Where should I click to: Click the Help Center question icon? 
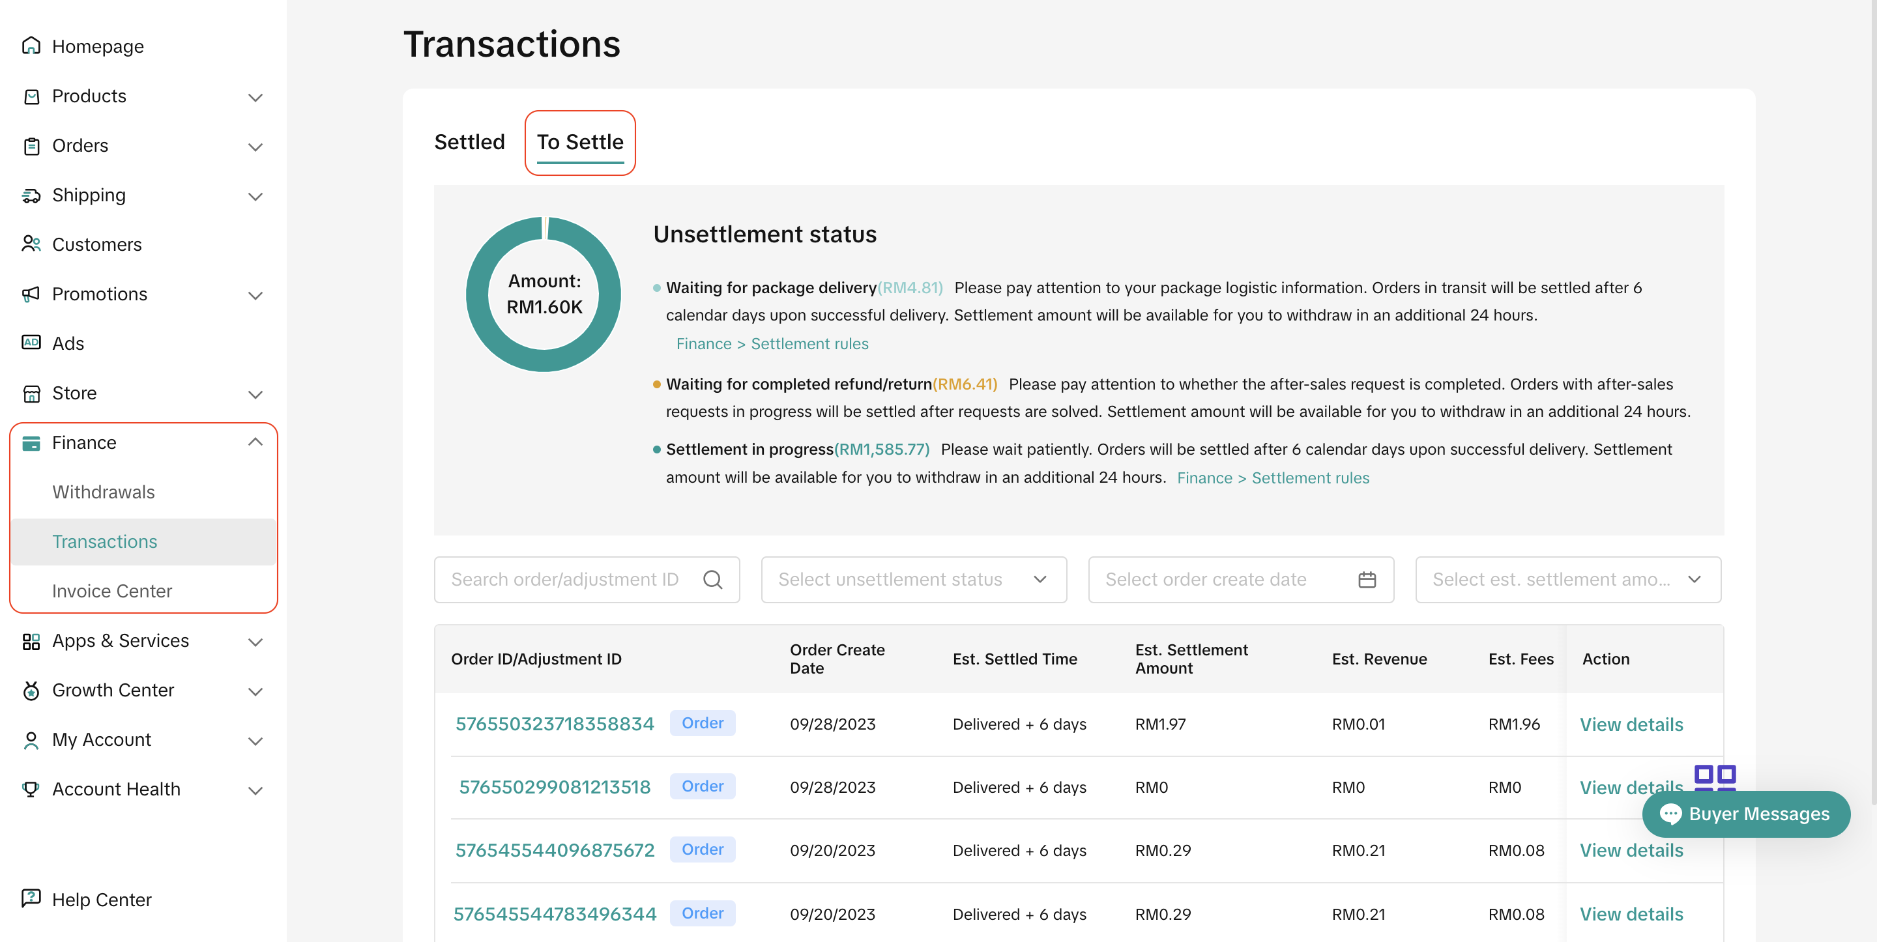[x=31, y=898]
